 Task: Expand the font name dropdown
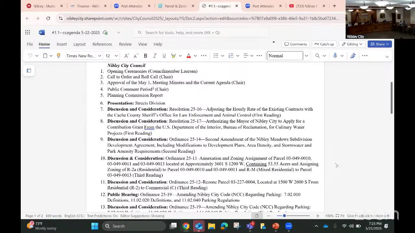[100, 56]
